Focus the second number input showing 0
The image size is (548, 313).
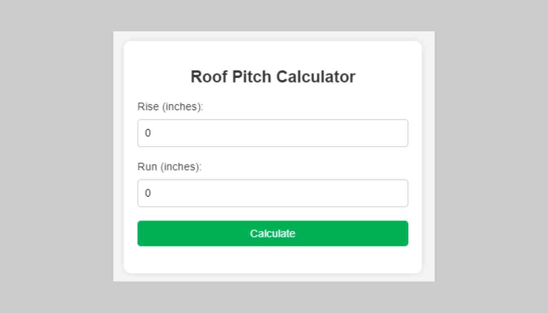pyautogui.click(x=272, y=193)
